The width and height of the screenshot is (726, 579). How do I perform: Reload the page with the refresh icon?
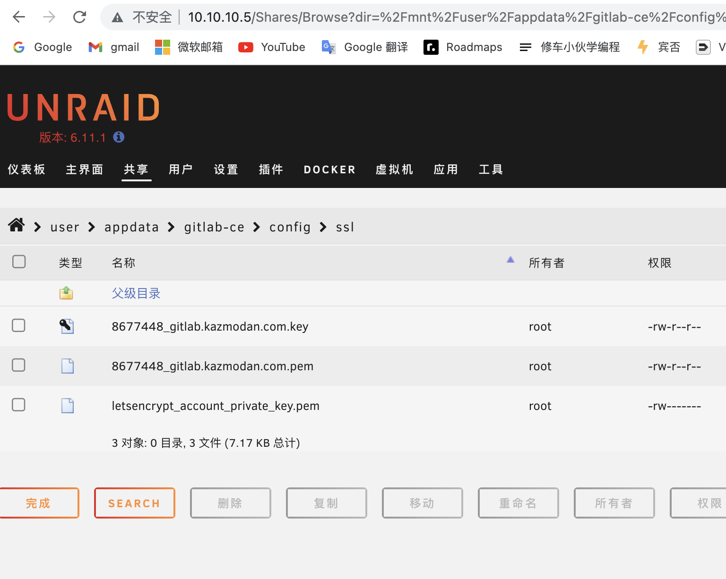point(79,17)
